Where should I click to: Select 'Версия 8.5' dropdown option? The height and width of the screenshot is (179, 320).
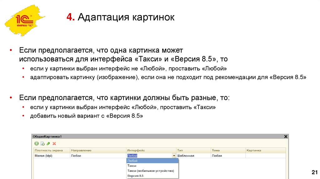coord(152,176)
